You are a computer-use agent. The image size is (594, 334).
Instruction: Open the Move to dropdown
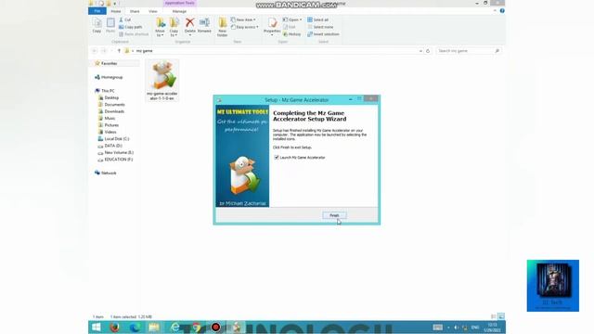160,27
